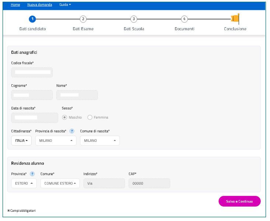Open the COMUNE ESTERO dropdown

(x=60, y=184)
